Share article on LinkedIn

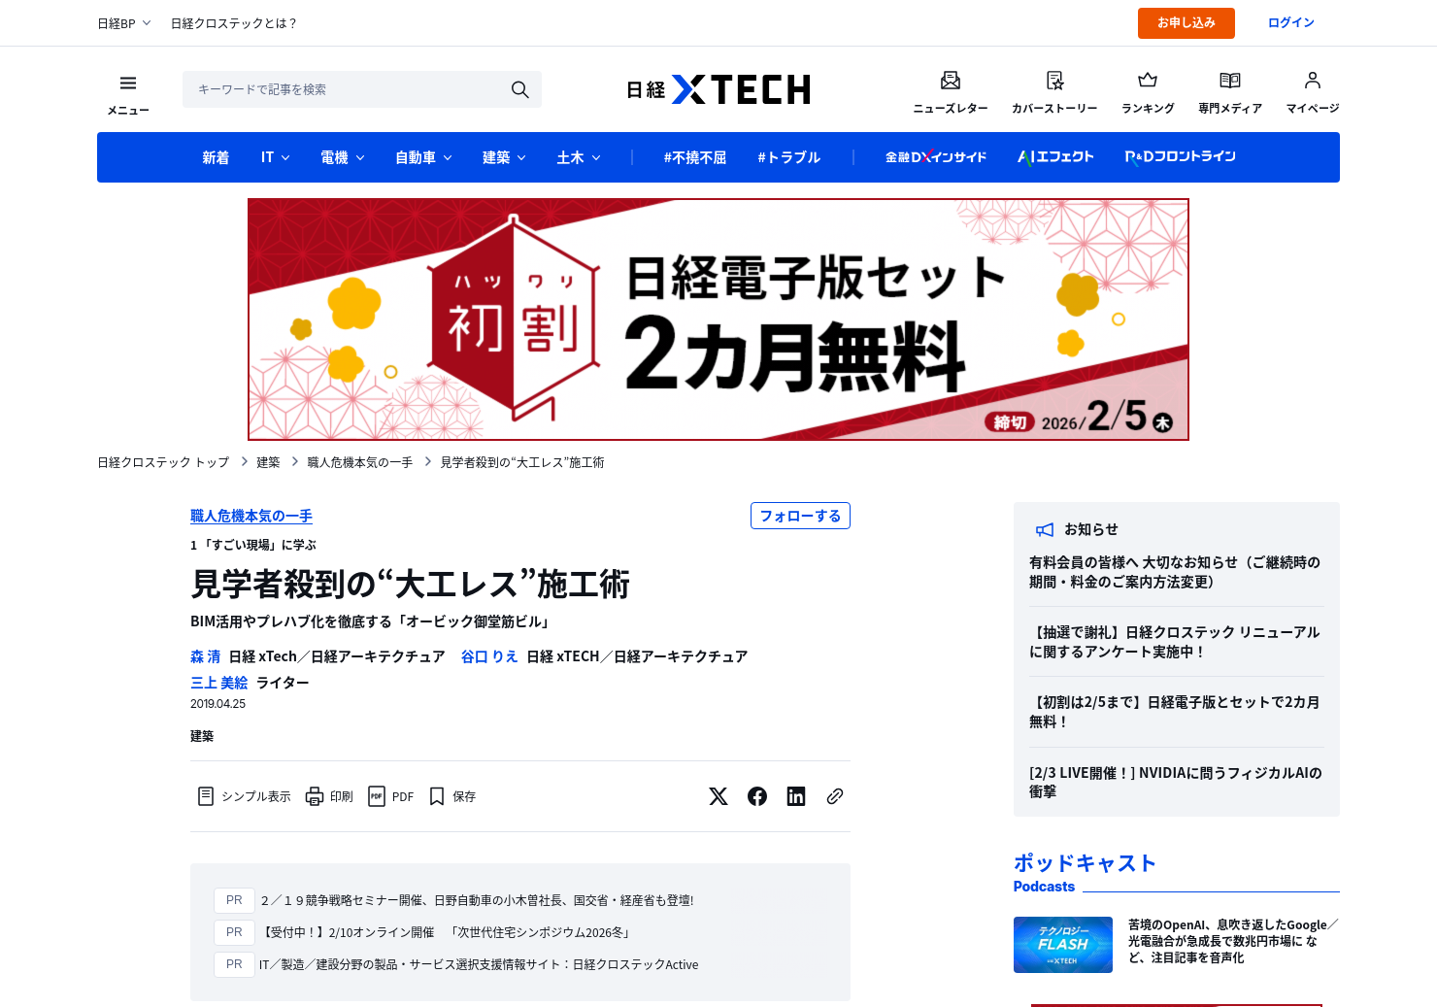pyautogui.click(x=796, y=796)
